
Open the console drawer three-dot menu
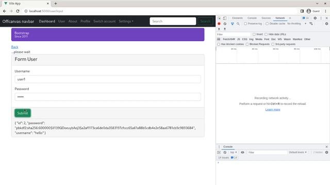coord(219,146)
